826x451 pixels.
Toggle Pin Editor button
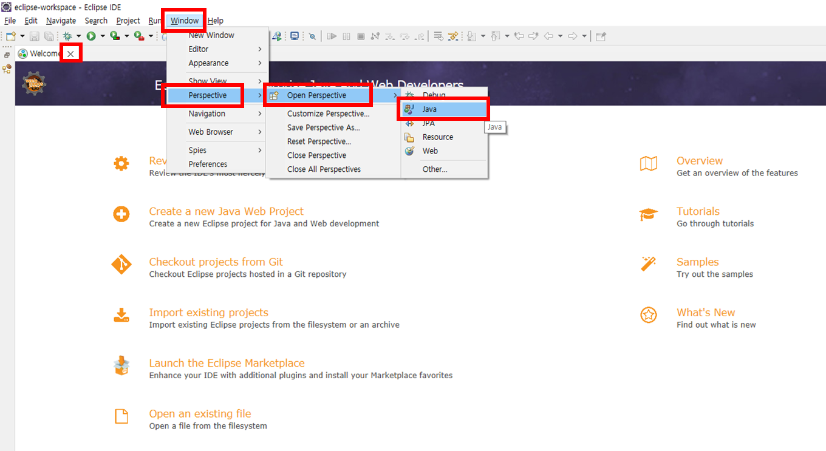601,36
